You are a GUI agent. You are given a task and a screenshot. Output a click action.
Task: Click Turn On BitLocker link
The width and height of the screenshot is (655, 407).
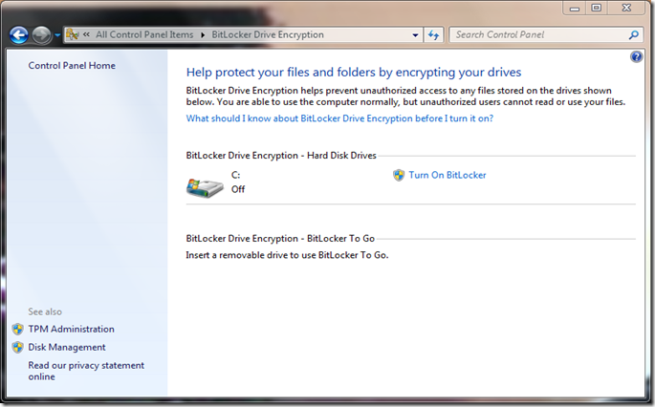point(447,175)
